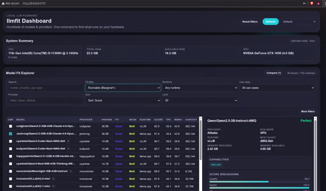
Task: Copy moonshotai/Moonlight-16B-A3B-Instruct using its icon
Action: click(x=70, y=171)
